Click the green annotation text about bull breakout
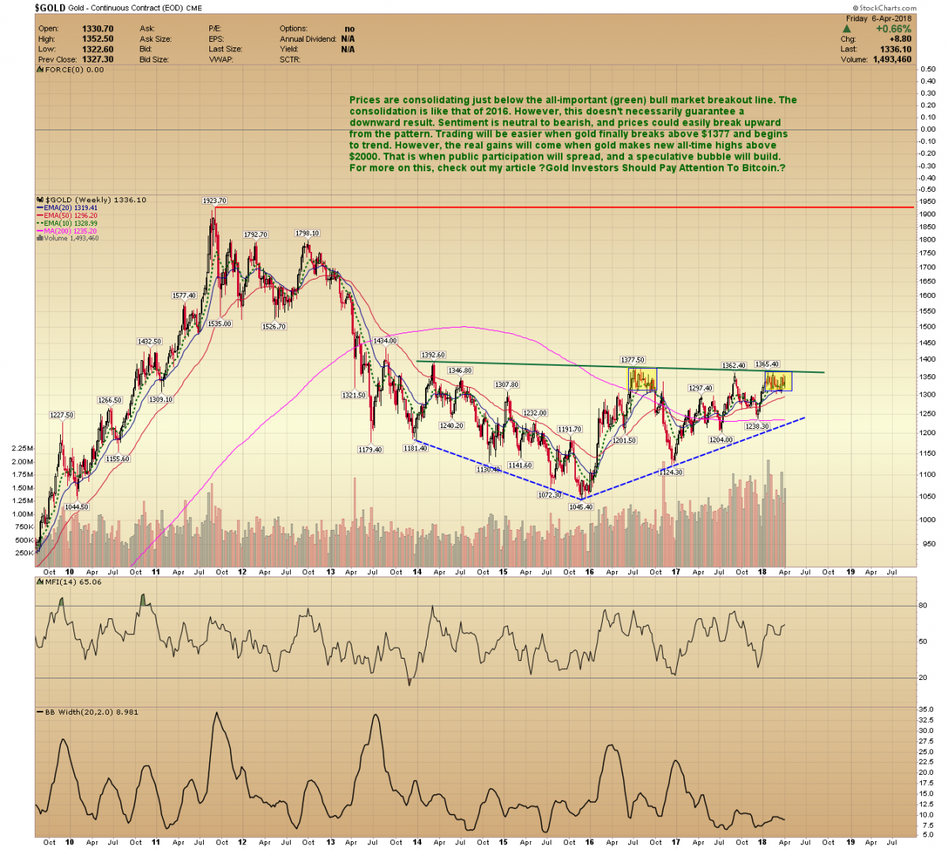 click(573, 133)
